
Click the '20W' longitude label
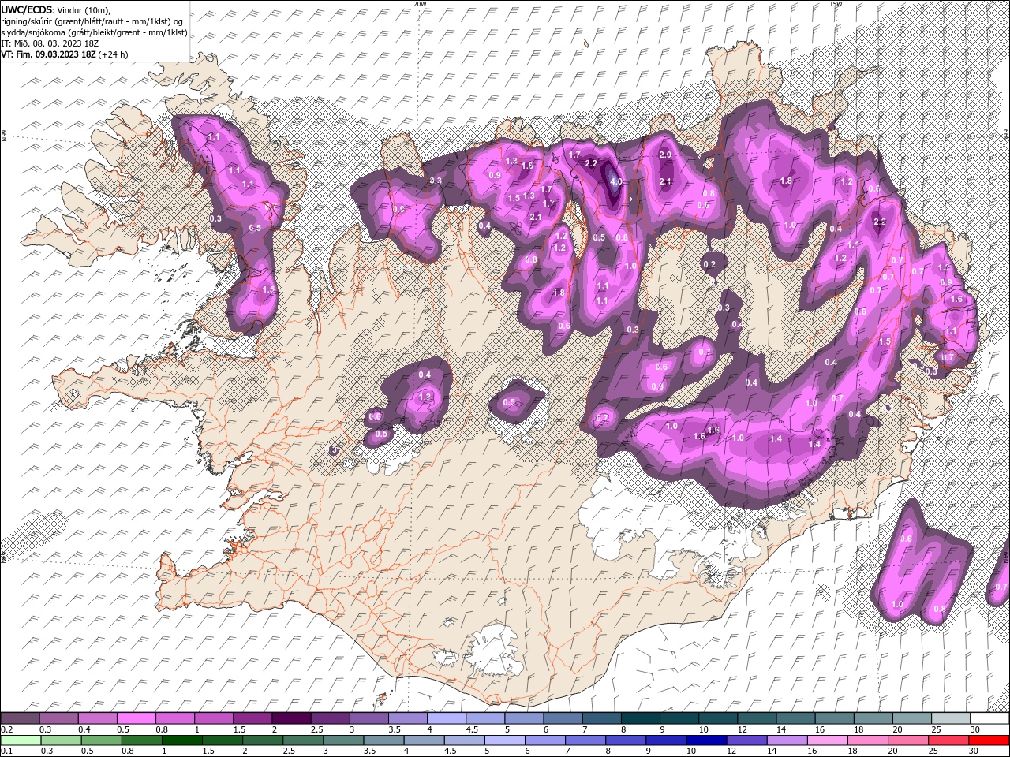[x=420, y=4]
